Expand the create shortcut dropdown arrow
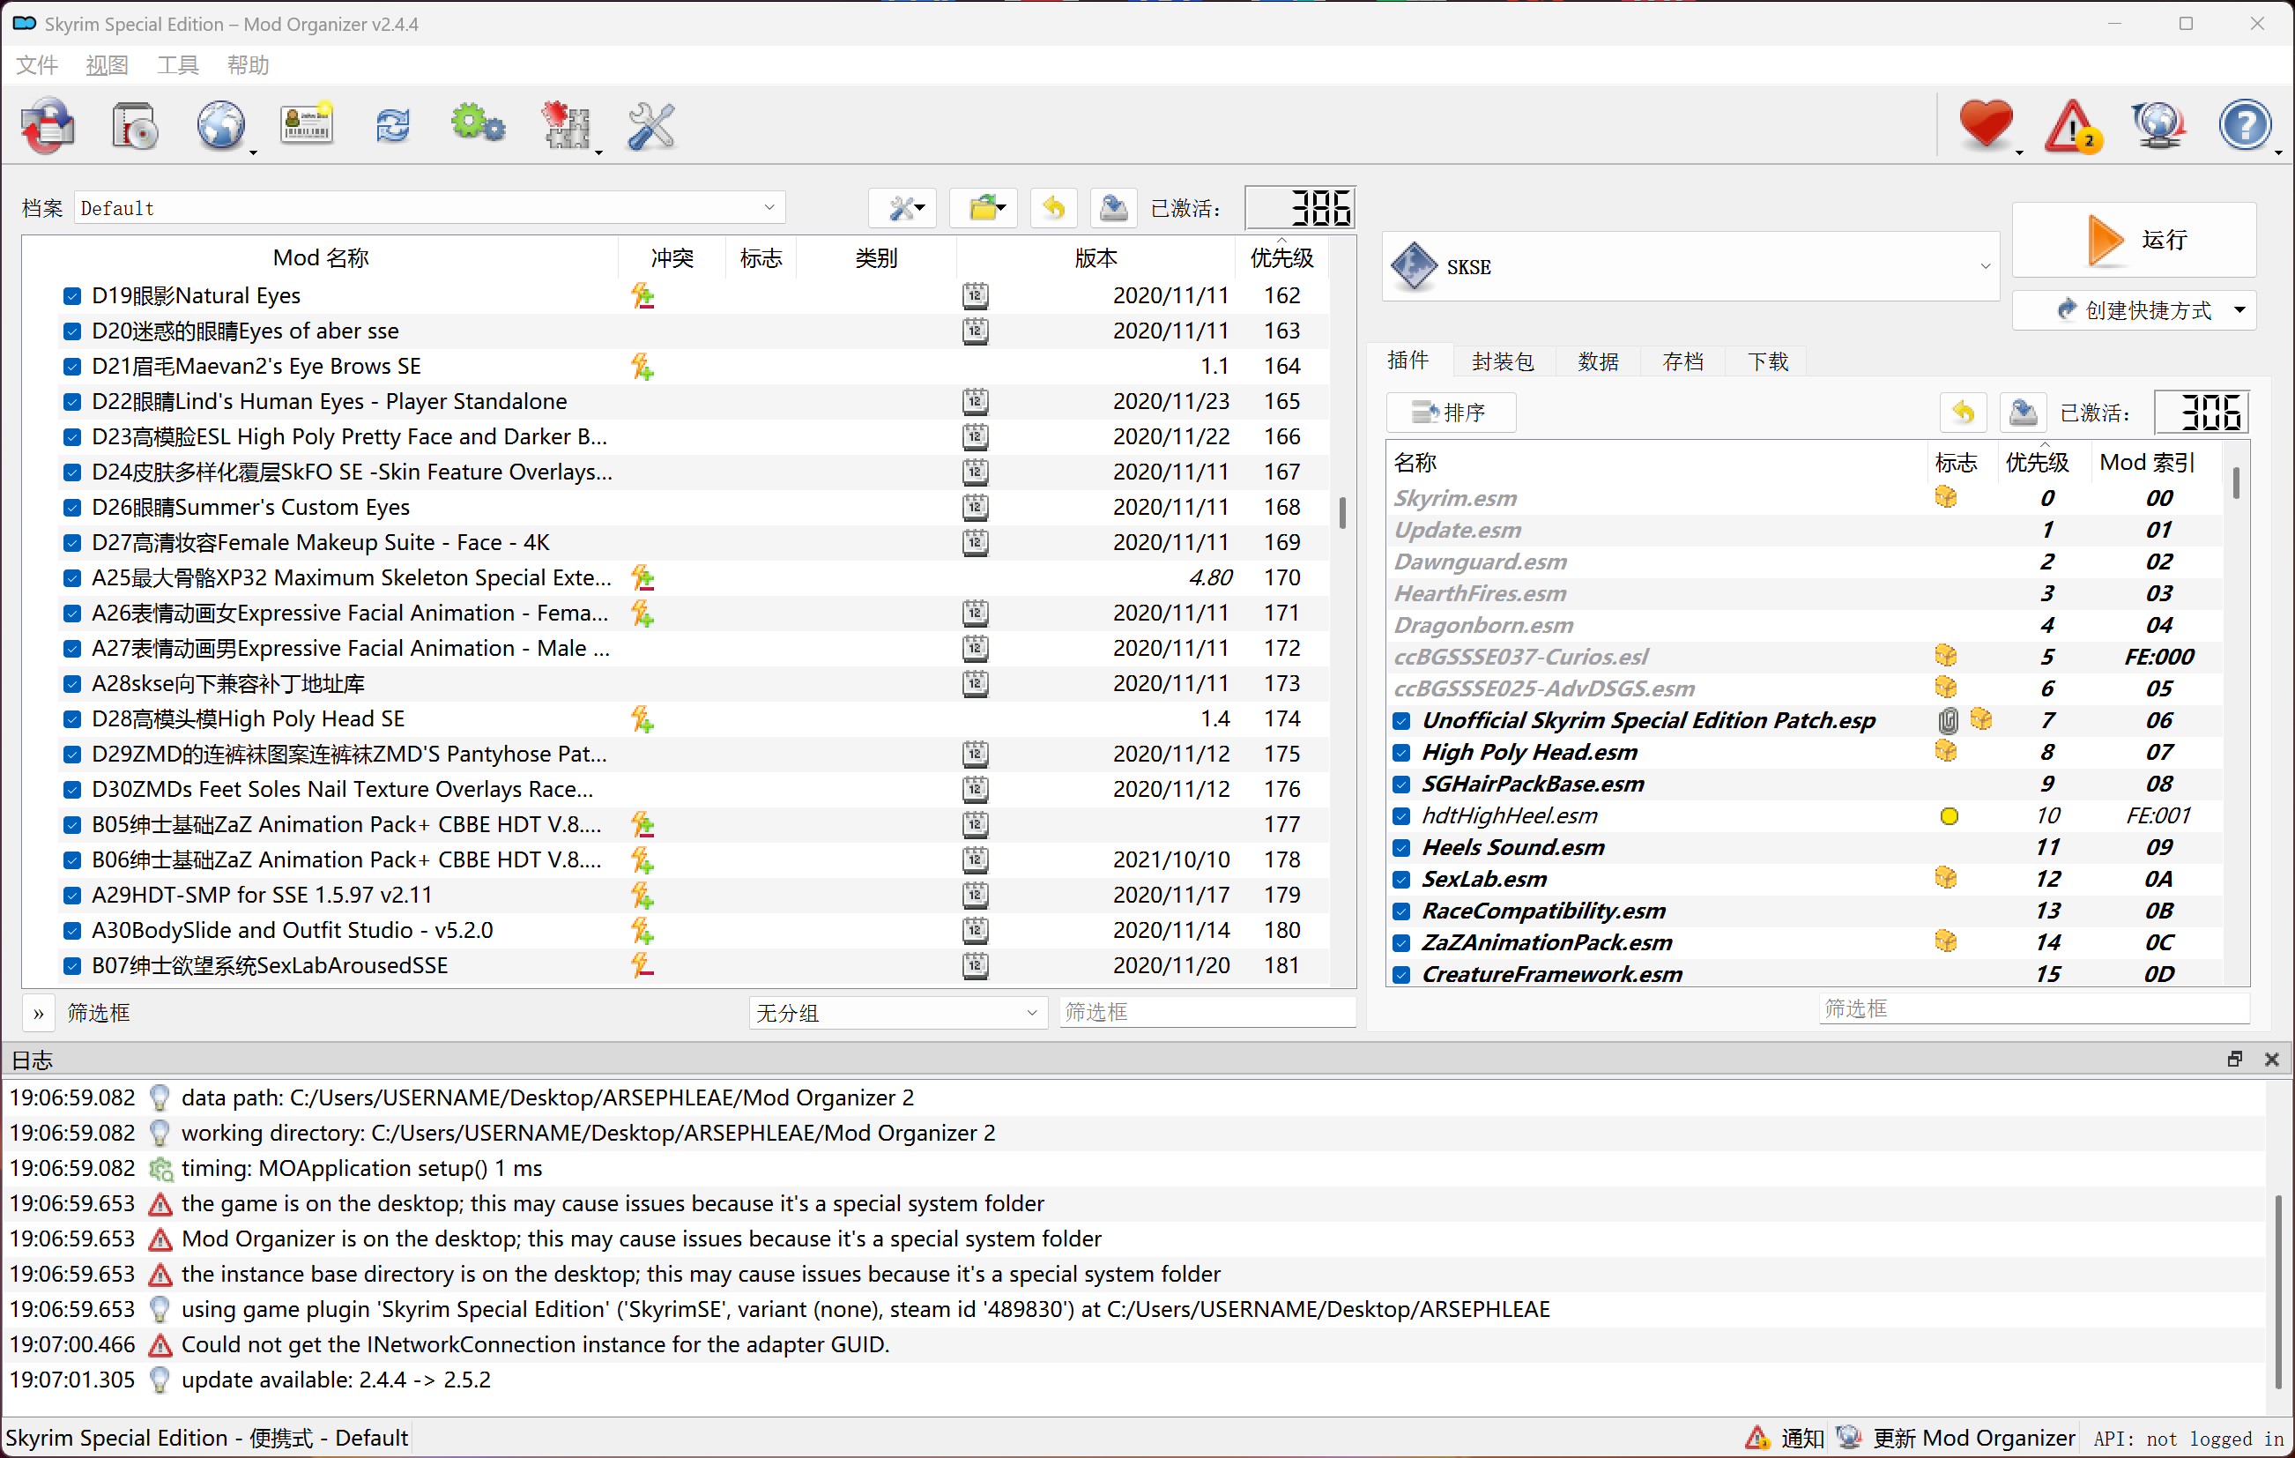This screenshot has height=1458, width=2295. tap(2239, 309)
